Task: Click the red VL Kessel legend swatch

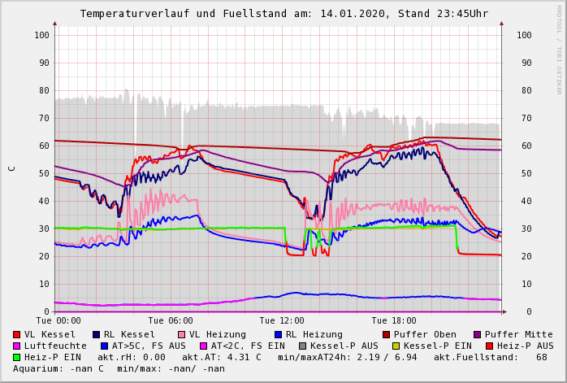Action: 16,334
